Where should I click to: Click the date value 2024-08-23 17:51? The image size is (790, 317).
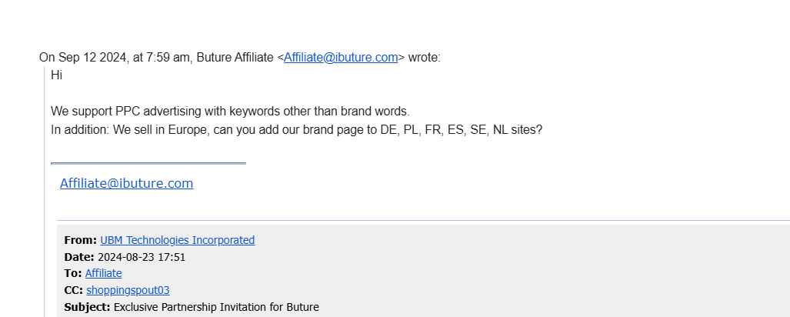pyautogui.click(x=142, y=257)
